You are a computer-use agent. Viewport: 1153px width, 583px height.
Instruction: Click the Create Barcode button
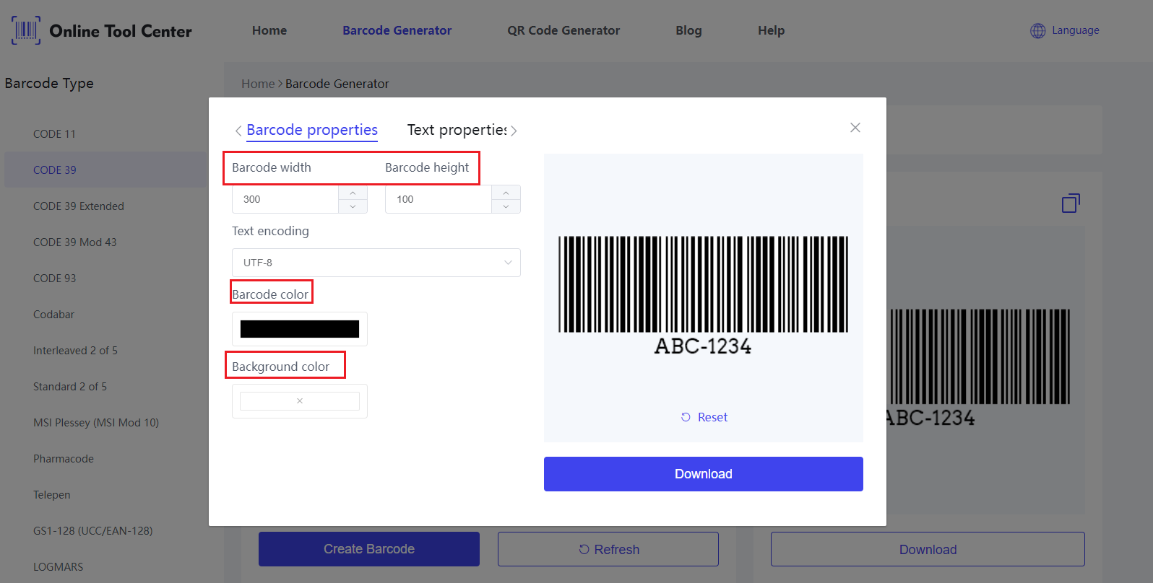coord(369,549)
